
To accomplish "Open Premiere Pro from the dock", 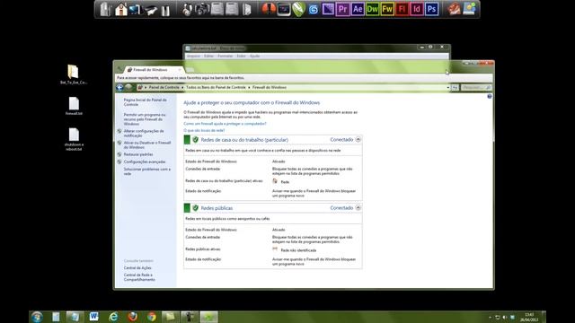I will [342, 9].
